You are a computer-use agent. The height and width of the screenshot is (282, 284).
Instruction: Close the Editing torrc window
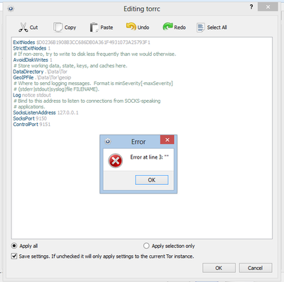(x=268, y=7)
